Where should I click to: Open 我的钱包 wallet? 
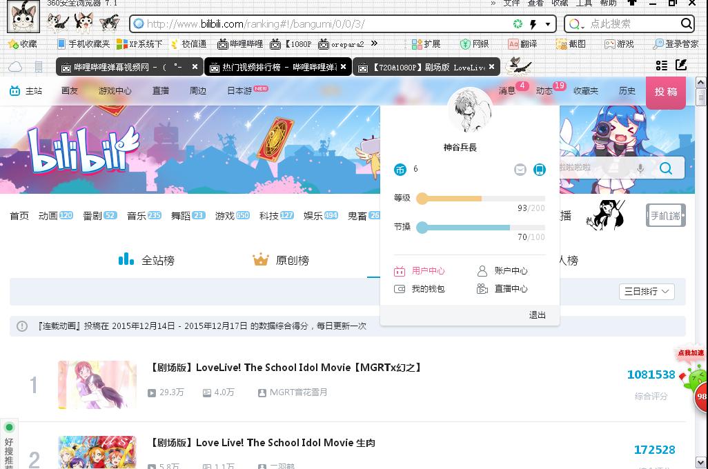tap(420, 289)
